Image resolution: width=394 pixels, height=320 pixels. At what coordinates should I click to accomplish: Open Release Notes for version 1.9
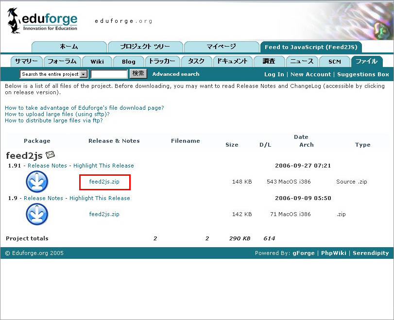[43, 198]
